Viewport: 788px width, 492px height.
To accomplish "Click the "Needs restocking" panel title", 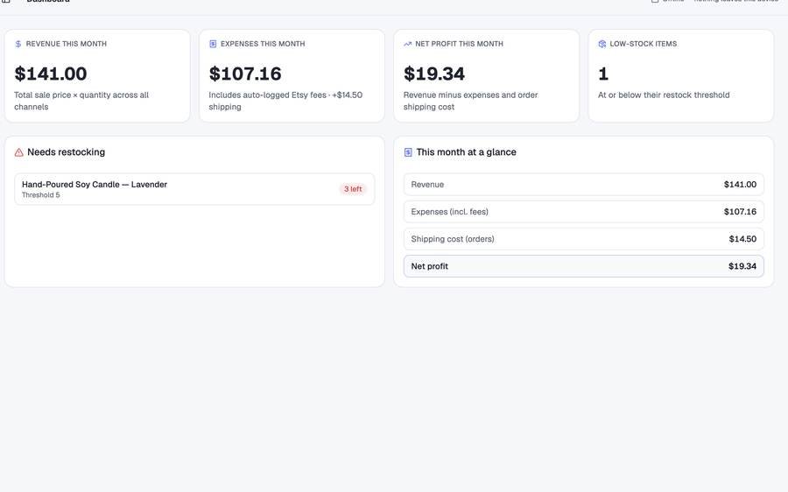I will [x=67, y=151].
